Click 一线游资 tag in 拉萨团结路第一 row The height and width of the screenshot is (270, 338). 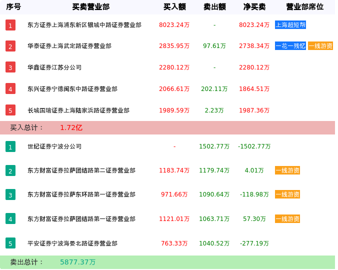pyautogui.click(x=287, y=219)
